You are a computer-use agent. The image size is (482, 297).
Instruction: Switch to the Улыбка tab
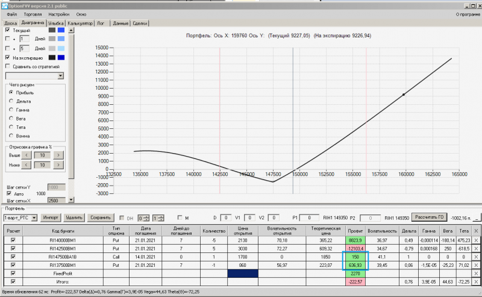[x=56, y=23]
